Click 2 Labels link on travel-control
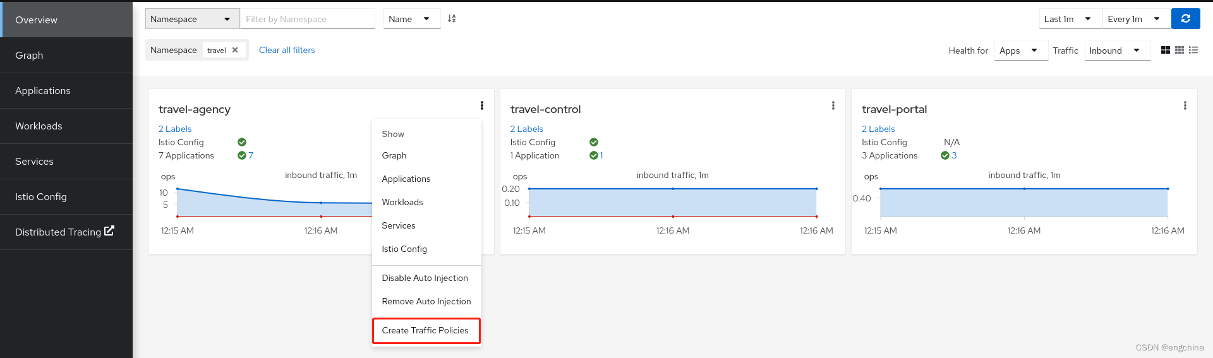This screenshot has height=358, width=1213. click(x=527, y=129)
